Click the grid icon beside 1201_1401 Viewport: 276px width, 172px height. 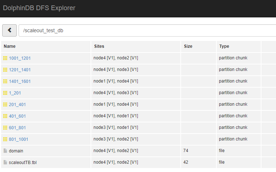(5, 70)
